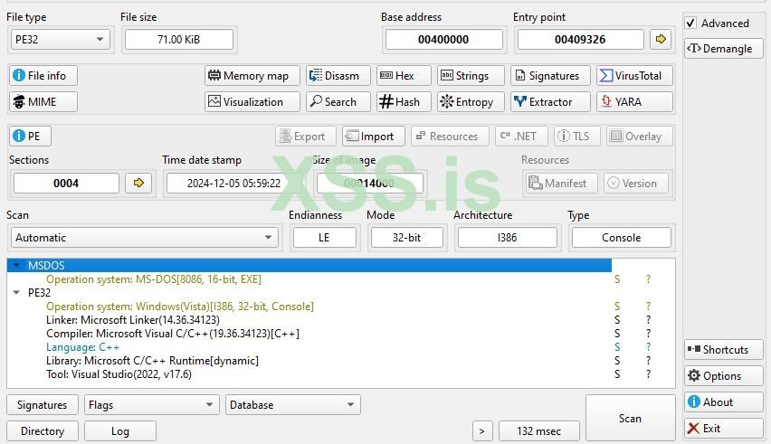Collapse the MSDOS tree node

pos(16,265)
